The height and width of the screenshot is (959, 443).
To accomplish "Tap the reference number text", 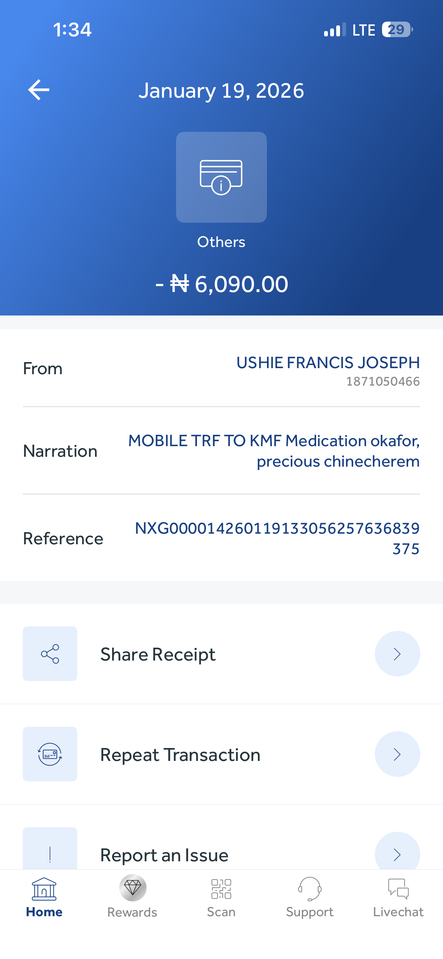I will point(277,538).
